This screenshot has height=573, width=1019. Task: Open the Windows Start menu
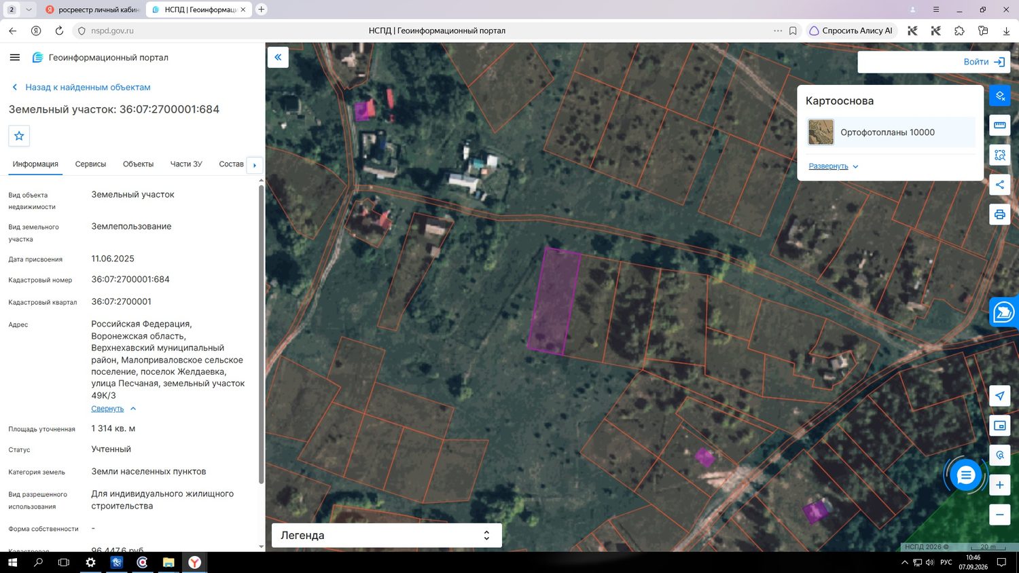coord(12,562)
